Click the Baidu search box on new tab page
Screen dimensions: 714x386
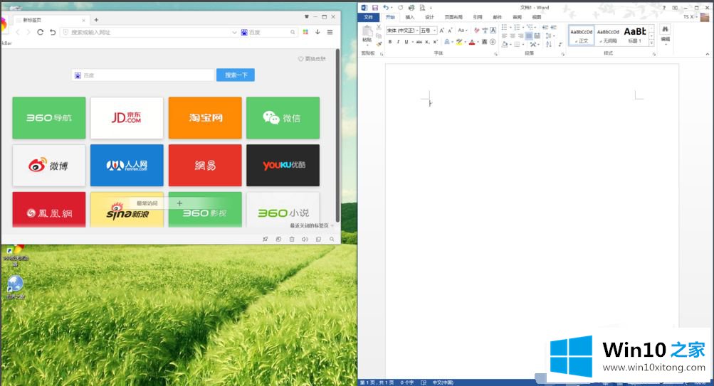click(142, 75)
